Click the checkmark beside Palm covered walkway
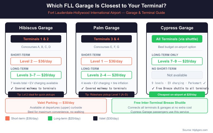This screenshot has height=133, width=213. (83, 88)
